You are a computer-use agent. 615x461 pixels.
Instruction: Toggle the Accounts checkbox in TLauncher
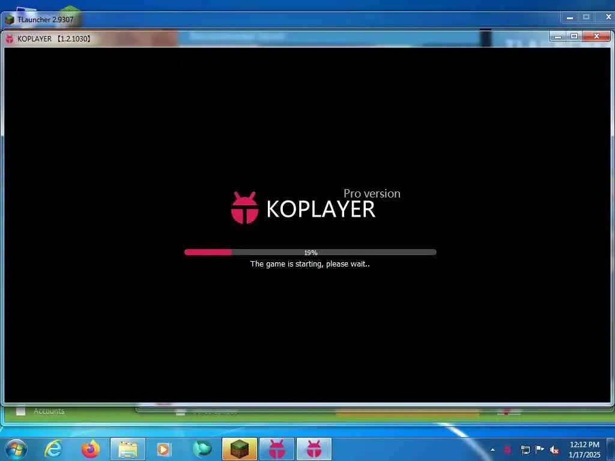[x=21, y=411]
